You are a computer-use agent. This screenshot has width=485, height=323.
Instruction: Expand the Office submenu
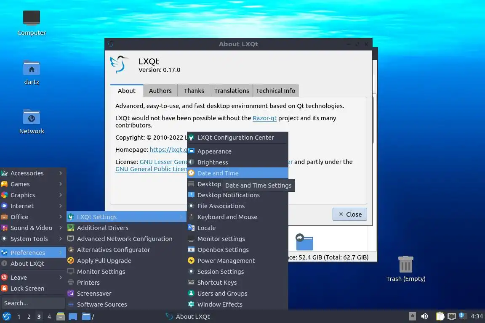point(33,217)
